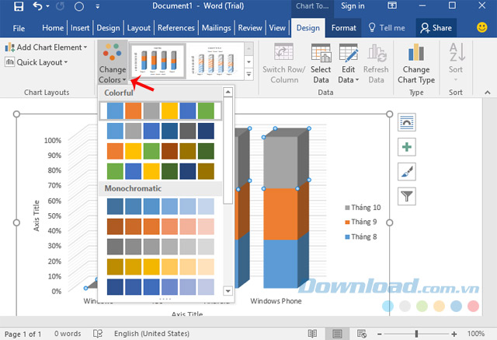Open Quick Layout dropdown

click(36, 62)
